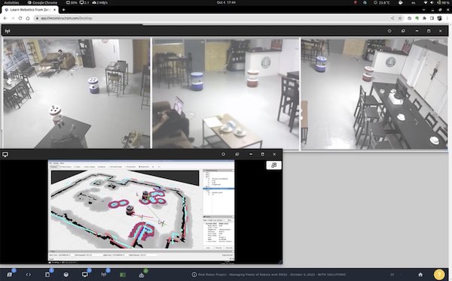452x281 pixels.
Task: Open the Chrome extensions puzzle icon
Action: click(x=424, y=18)
